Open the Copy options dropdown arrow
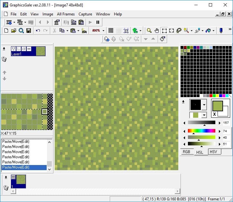This screenshot has width=233, height=202. click(x=67, y=31)
